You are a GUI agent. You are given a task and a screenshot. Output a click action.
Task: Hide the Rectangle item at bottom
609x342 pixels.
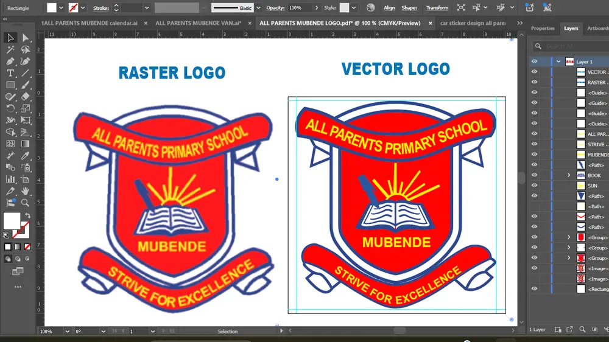535,288
